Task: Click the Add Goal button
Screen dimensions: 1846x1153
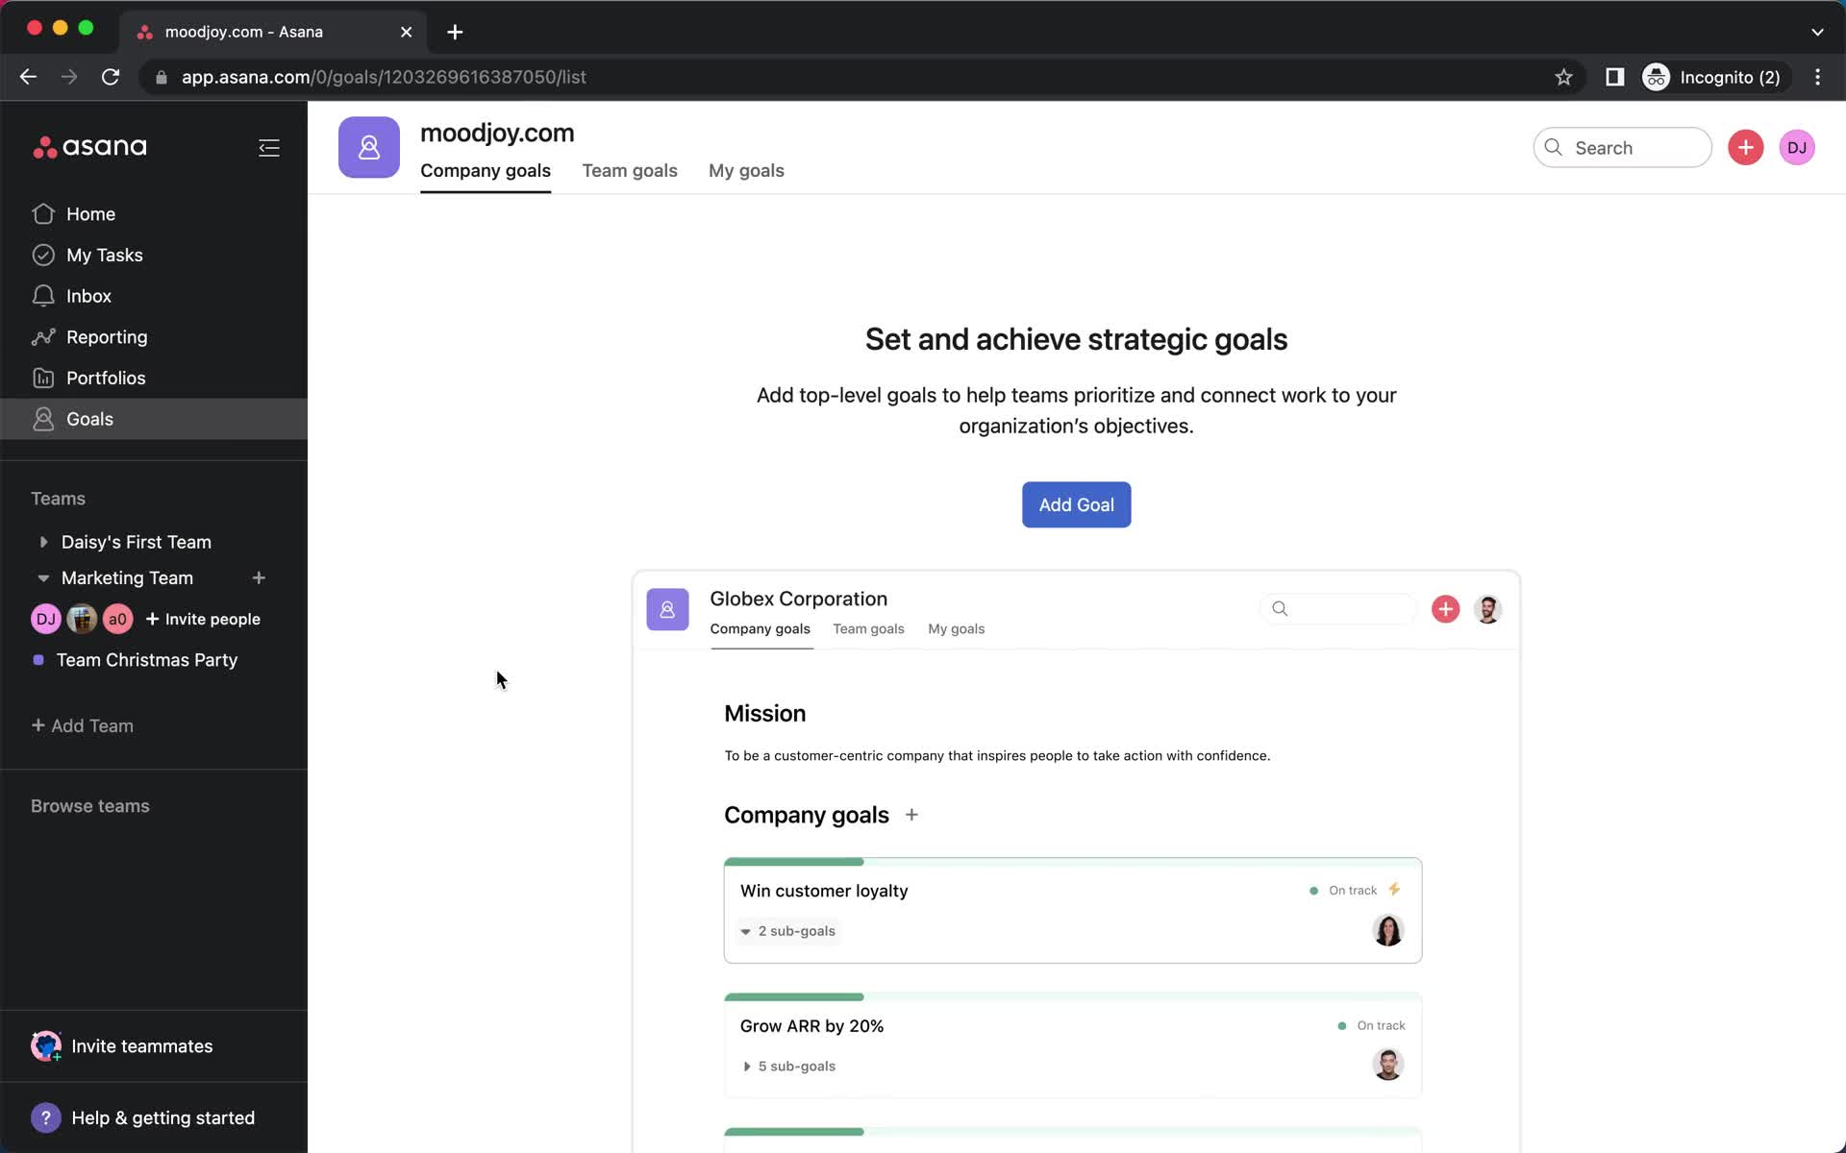Action: tap(1075, 503)
